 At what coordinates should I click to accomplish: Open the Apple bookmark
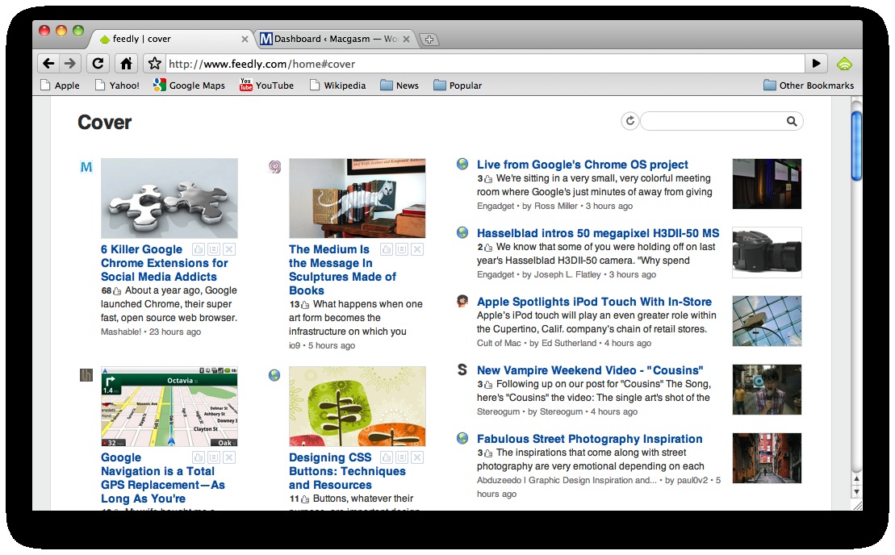(x=60, y=86)
